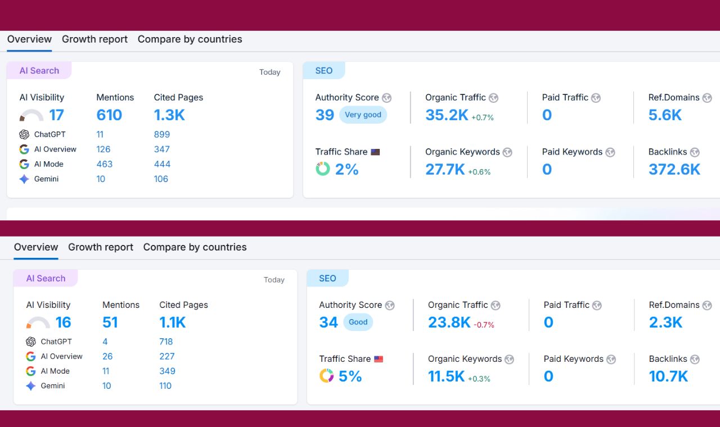
Task: Open Growth report tab in the top panel
Action: pos(94,39)
